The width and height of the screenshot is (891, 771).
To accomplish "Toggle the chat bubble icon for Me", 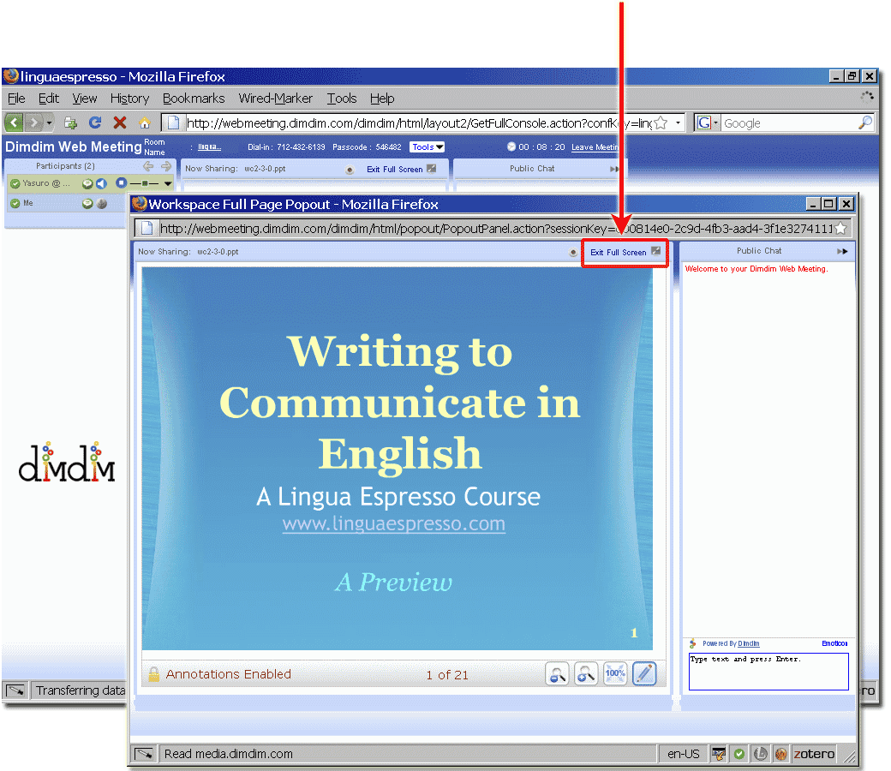I will [x=87, y=203].
